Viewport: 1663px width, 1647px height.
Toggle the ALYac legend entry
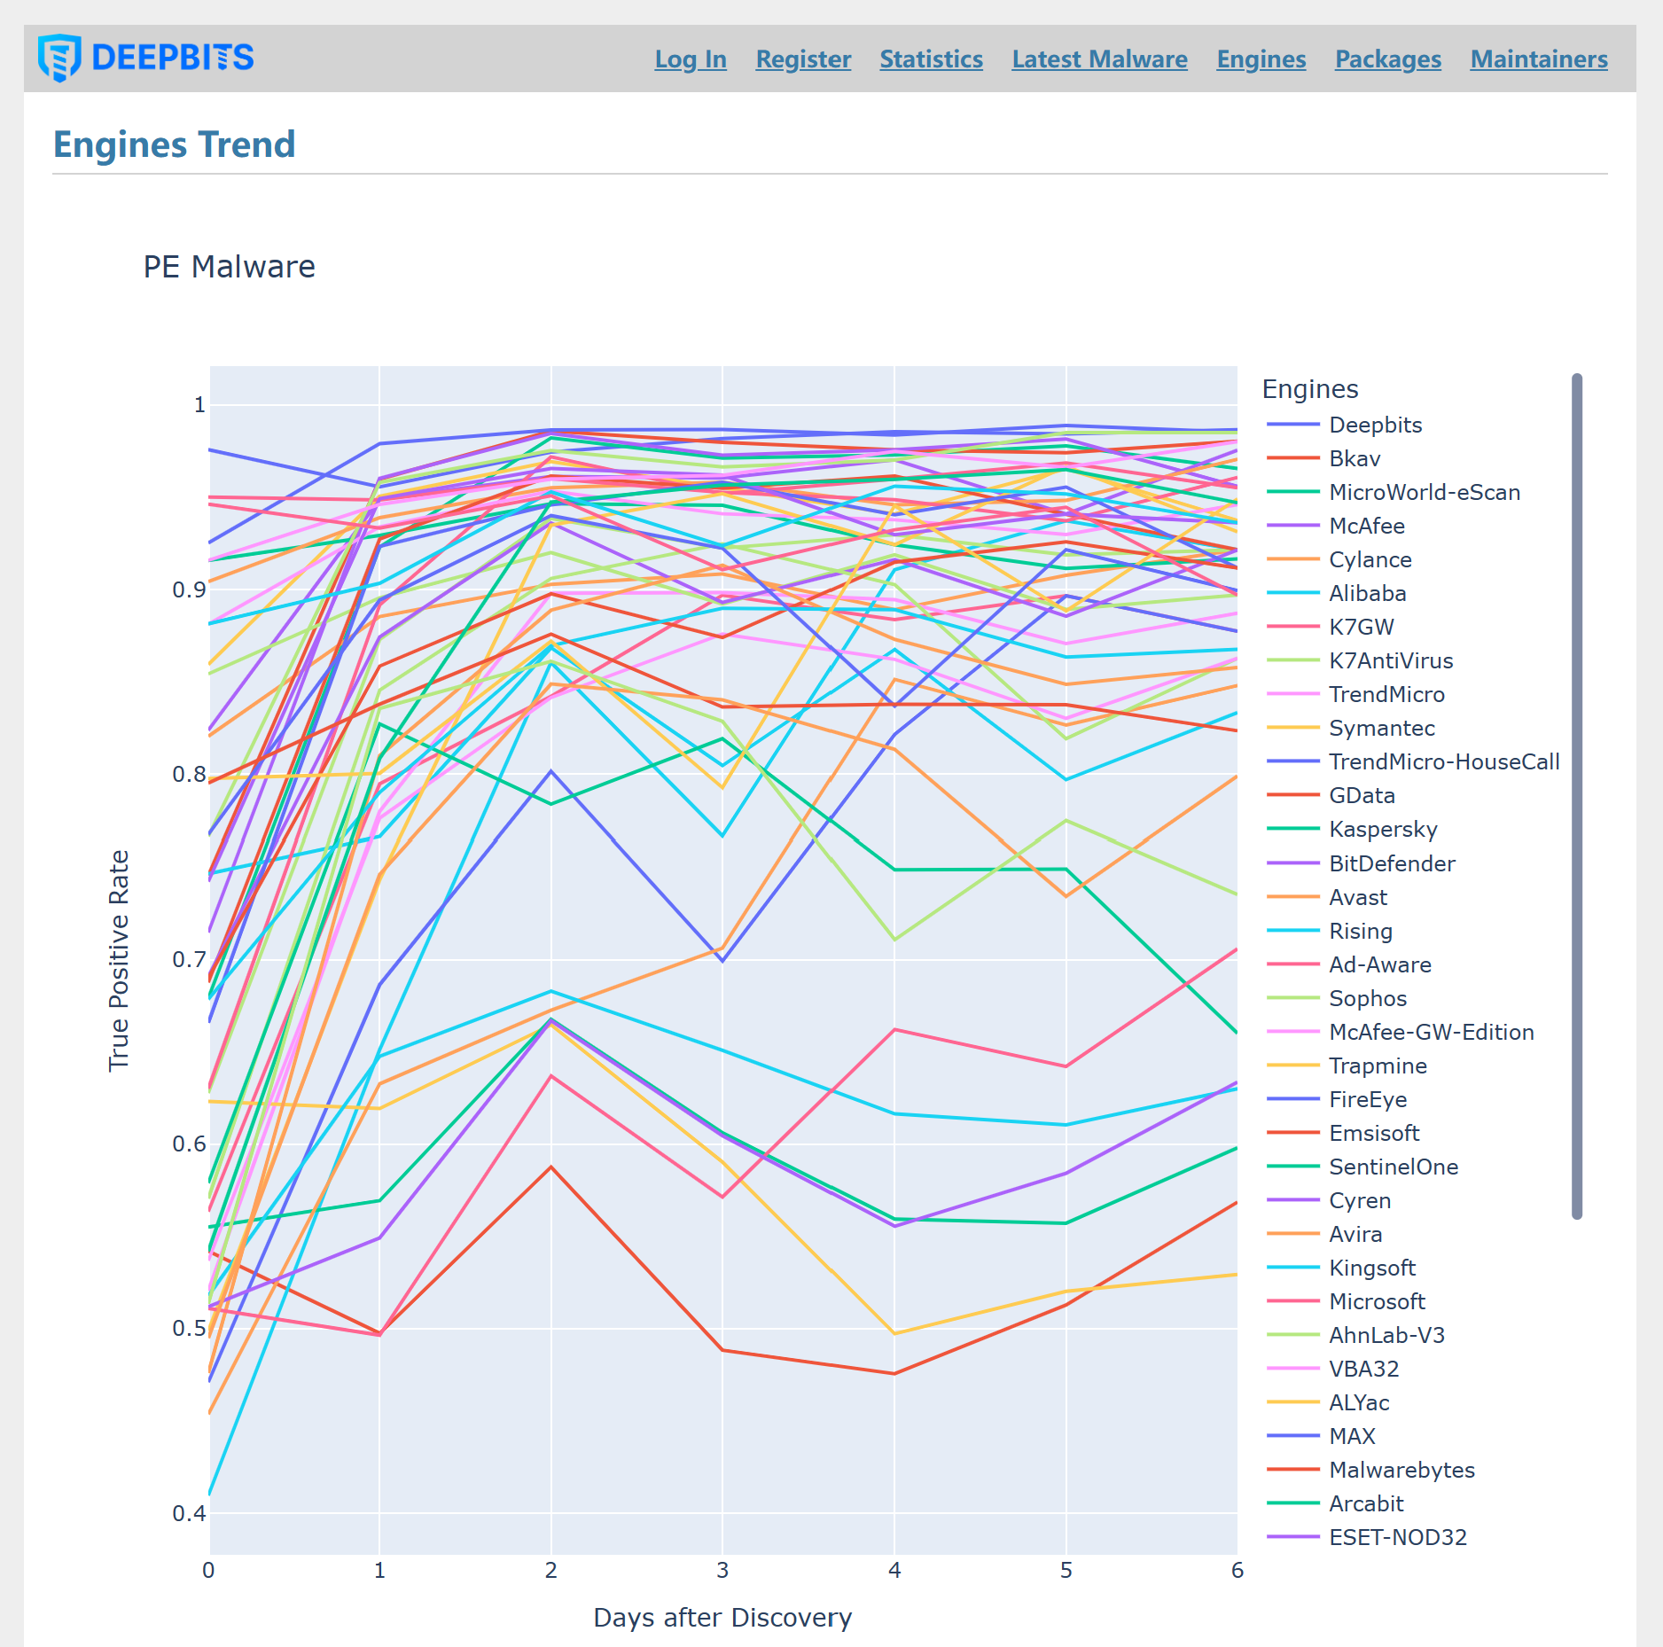(x=1328, y=1402)
